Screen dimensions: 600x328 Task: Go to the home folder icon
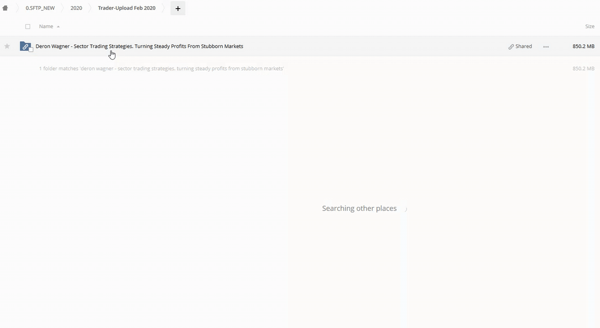coord(5,8)
